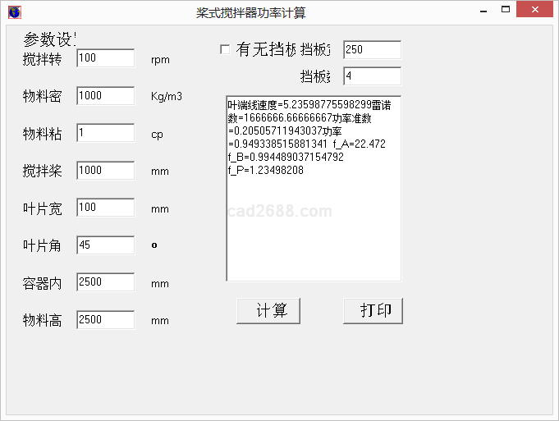Click the 物料粘 cp input field

coord(105,133)
